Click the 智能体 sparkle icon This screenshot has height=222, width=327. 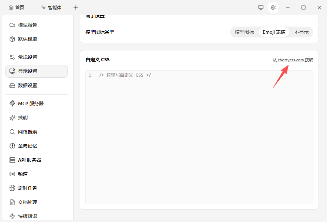click(x=43, y=8)
